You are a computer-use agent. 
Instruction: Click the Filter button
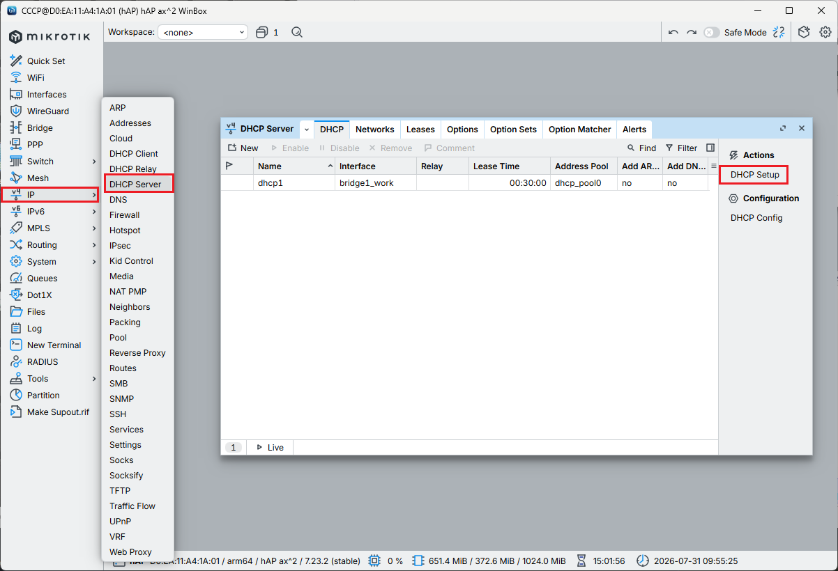click(681, 148)
